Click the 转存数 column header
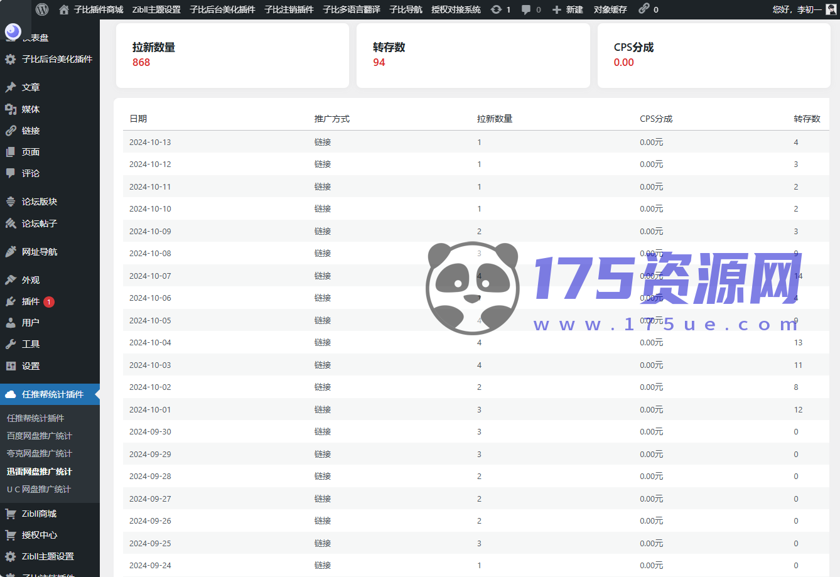The image size is (840, 577). point(807,119)
